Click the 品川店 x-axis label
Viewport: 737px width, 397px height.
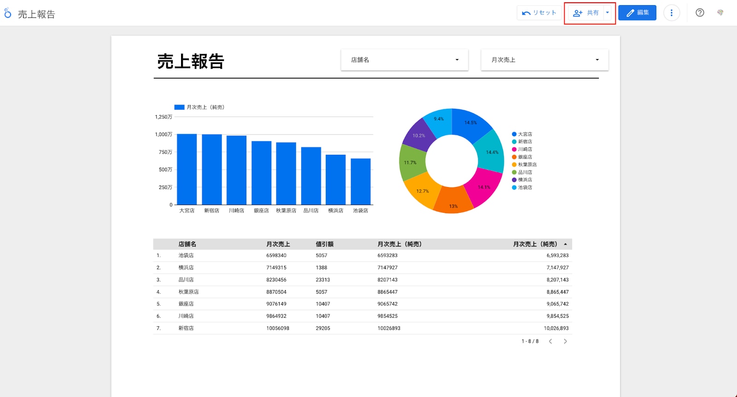point(311,210)
